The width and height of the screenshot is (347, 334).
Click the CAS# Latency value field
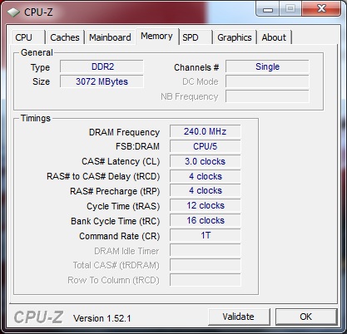(x=206, y=161)
